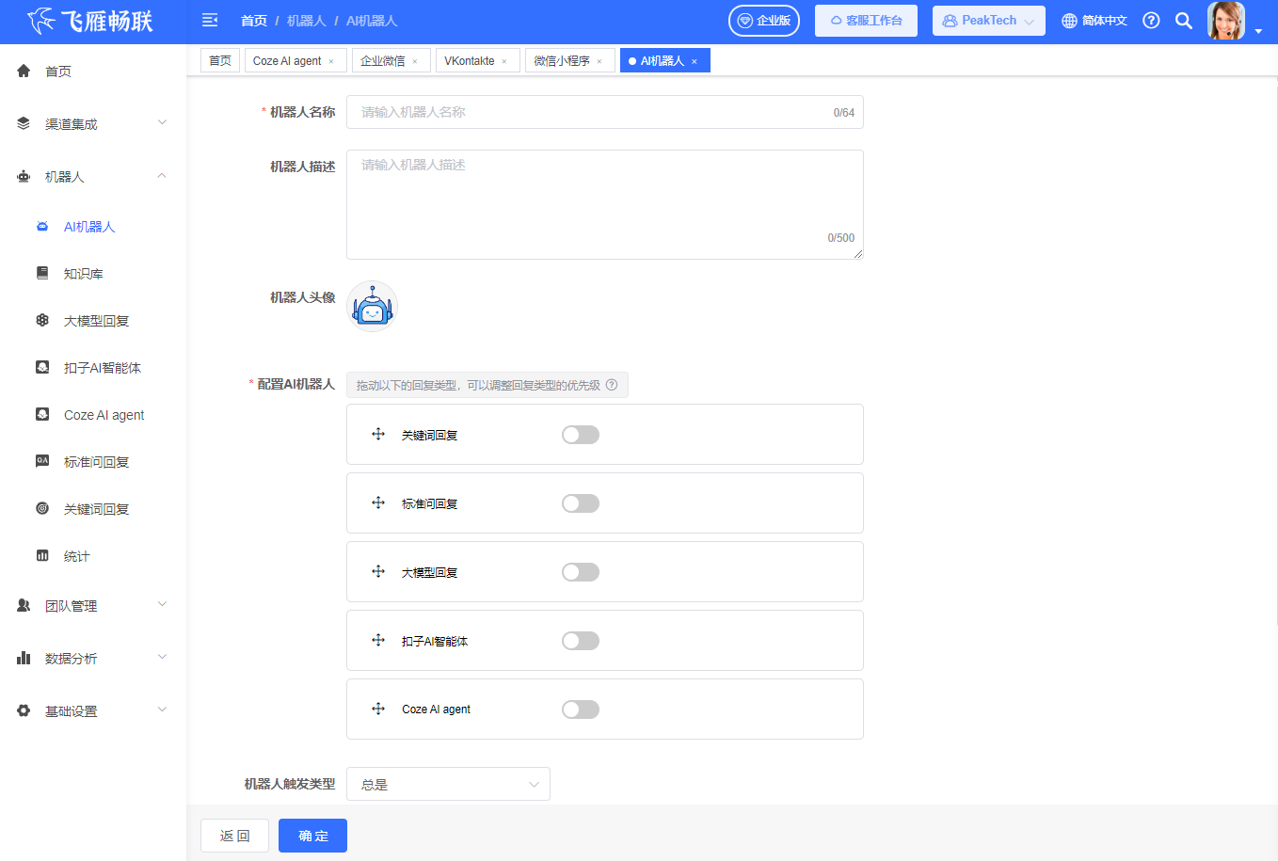Click the drag handle for 关键词回复
This screenshot has width=1278, height=861.
[378, 435]
